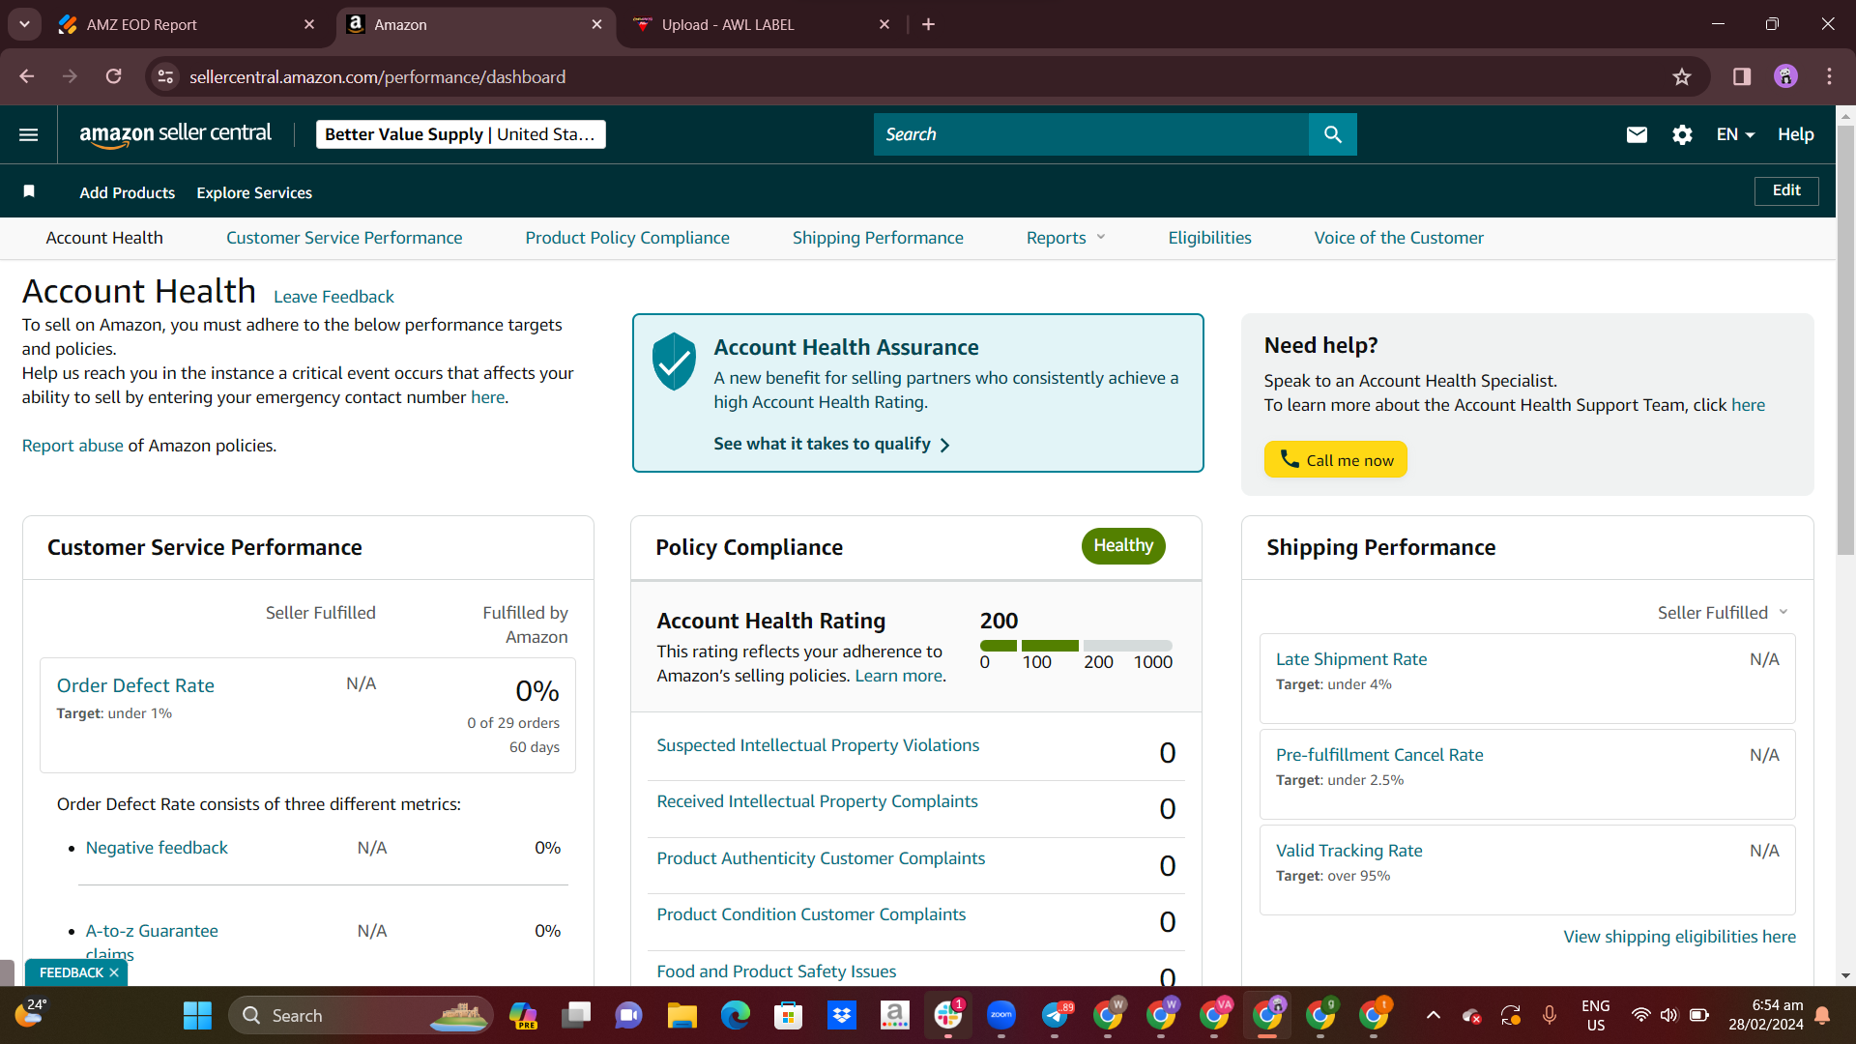Open the Better Value Supply account switcher

pyautogui.click(x=460, y=134)
